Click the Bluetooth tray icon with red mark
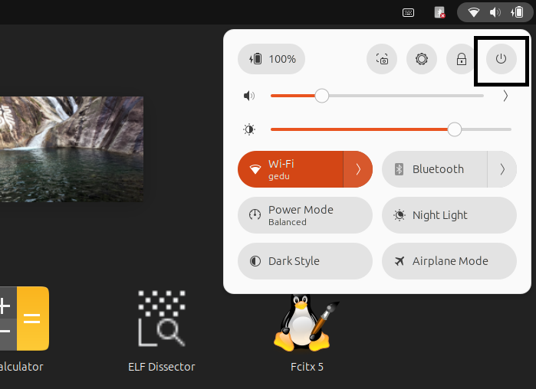The image size is (536, 389). click(439, 12)
